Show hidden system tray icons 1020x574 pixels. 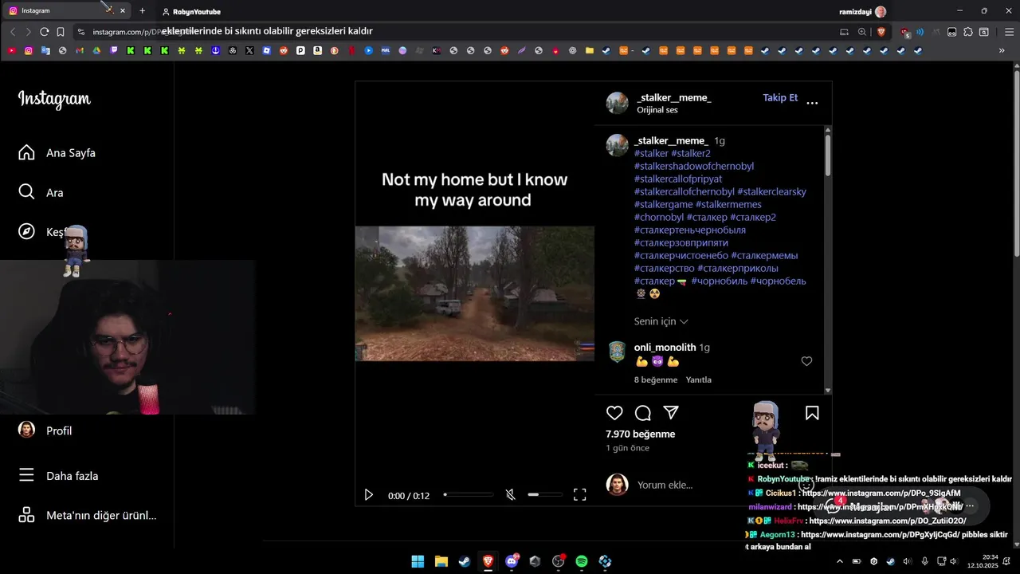(x=839, y=561)
